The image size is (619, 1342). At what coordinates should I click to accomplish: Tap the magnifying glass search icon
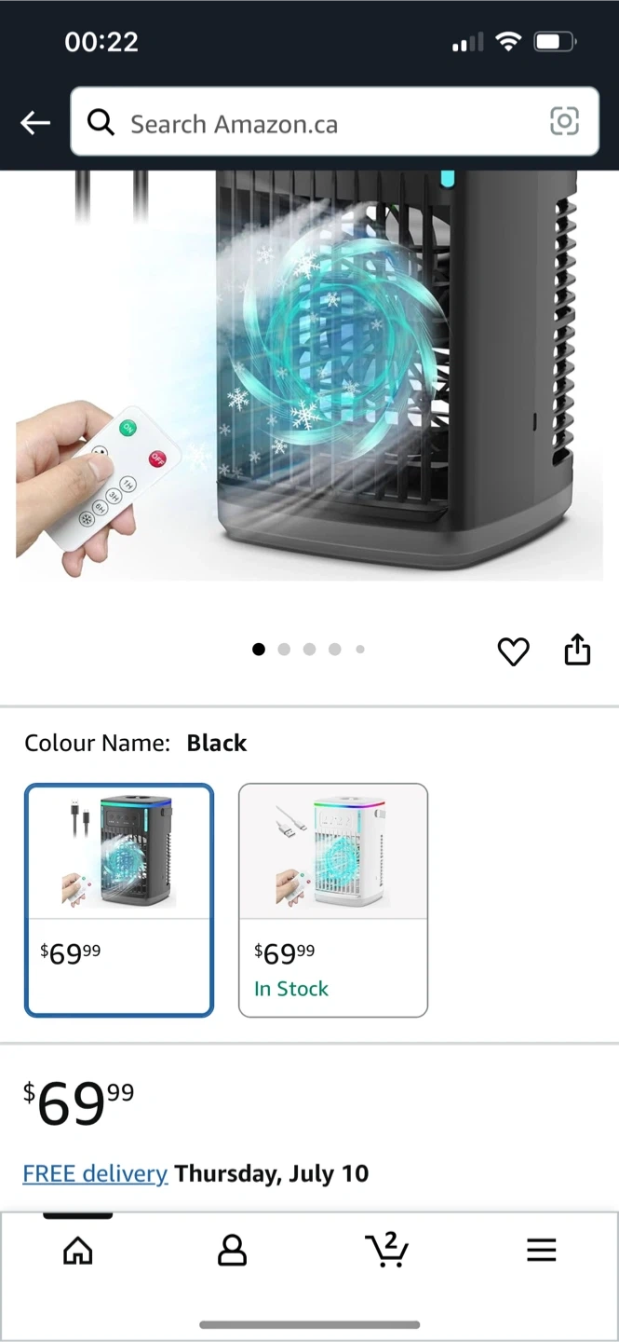coord(101,122)
